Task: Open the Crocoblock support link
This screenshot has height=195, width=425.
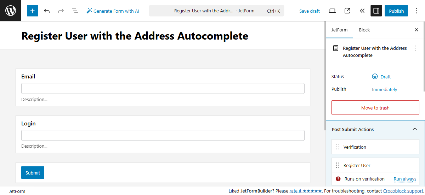Action: [x=403, y=191]
